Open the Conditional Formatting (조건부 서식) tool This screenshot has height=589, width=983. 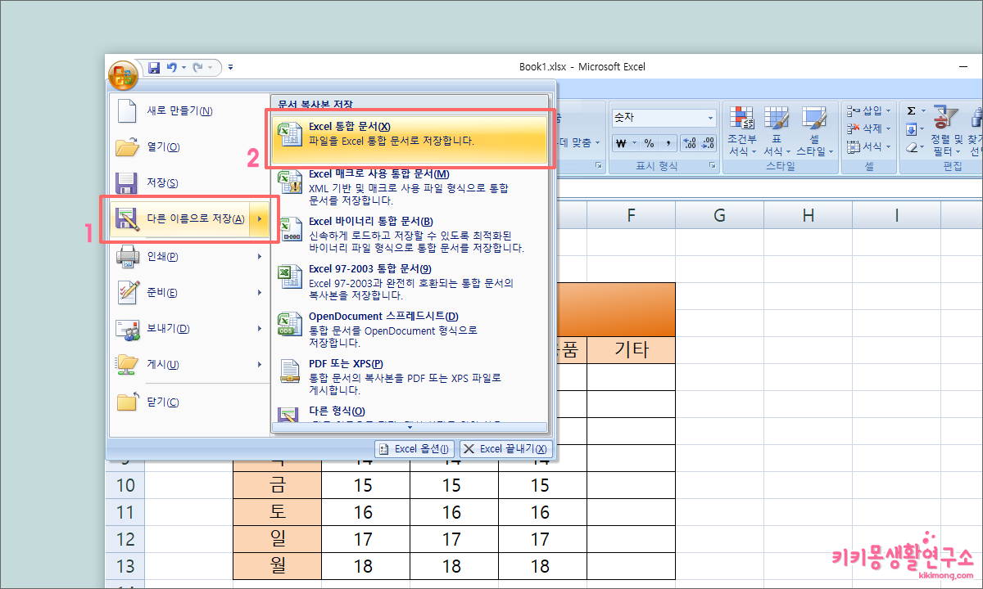pyautogui.click(x=741, y=131)
